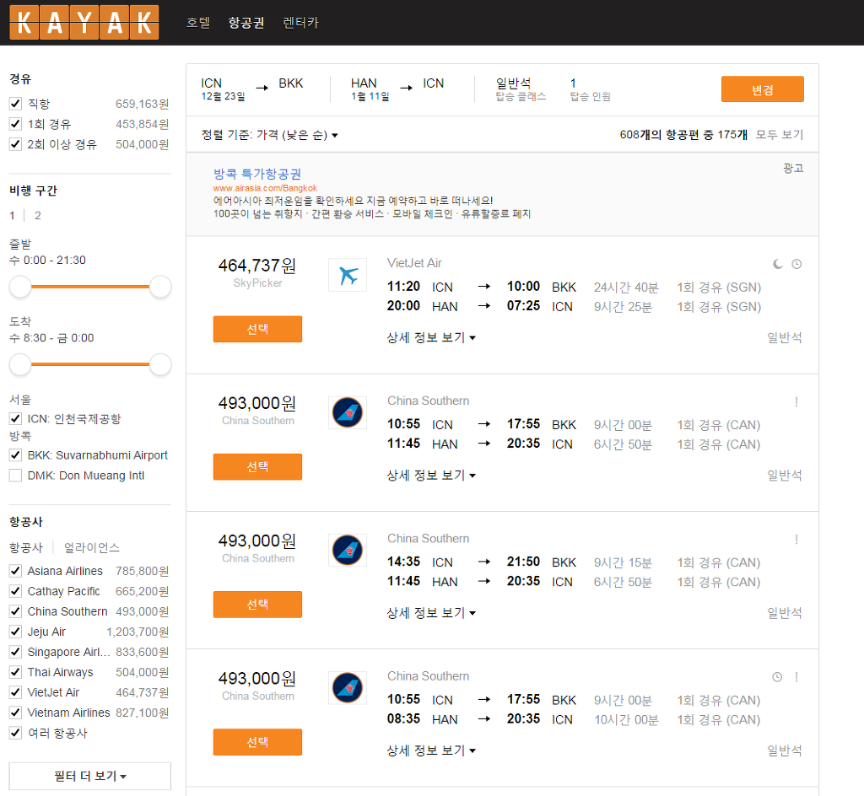Switch to flight leg 1 tab
The width and height of the screenshot is (864, 796).
tap(12, 215)
